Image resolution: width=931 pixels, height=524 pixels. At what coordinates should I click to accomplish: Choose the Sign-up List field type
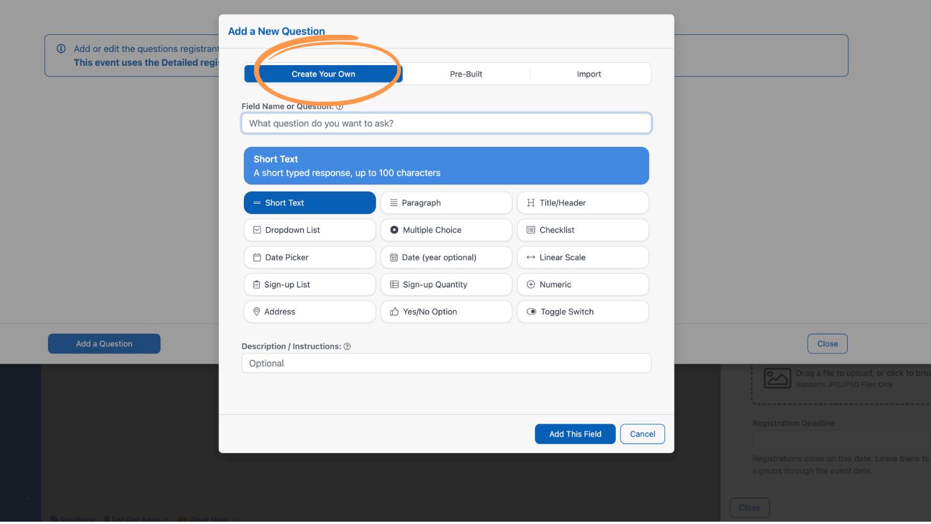pos(310,285)
